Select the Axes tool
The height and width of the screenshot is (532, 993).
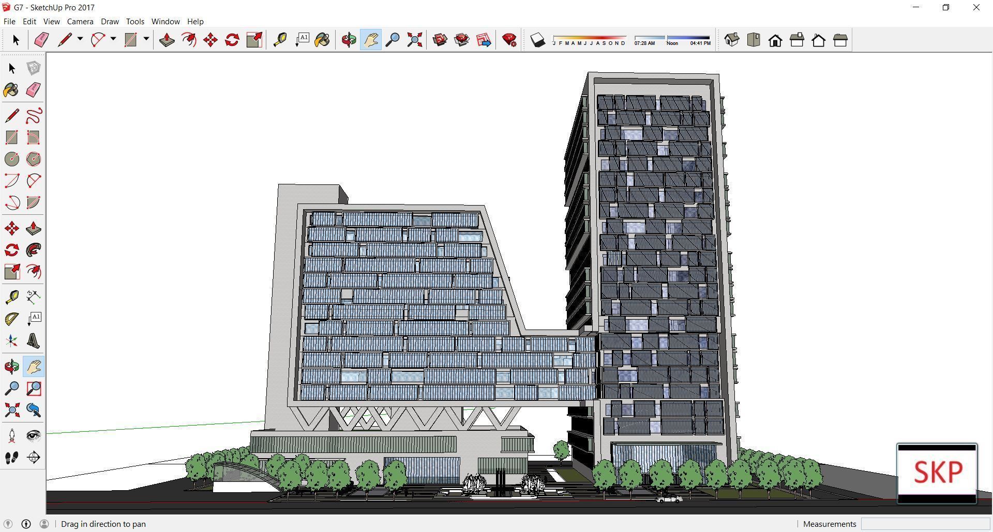coord(12,341)
